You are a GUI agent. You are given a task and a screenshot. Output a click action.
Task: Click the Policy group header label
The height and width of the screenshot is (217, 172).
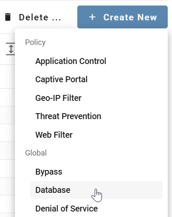(35, 42)
